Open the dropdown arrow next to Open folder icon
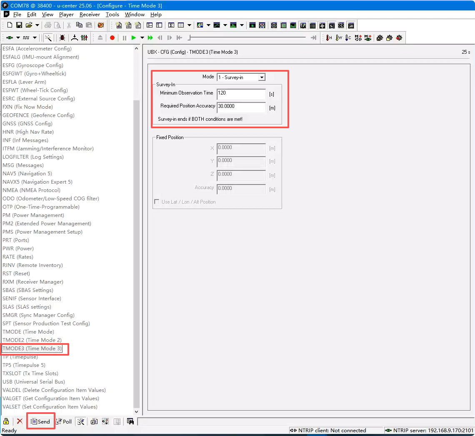Image resolution: width=475 pixels, height=436 pixels. (x=37, y=25)
